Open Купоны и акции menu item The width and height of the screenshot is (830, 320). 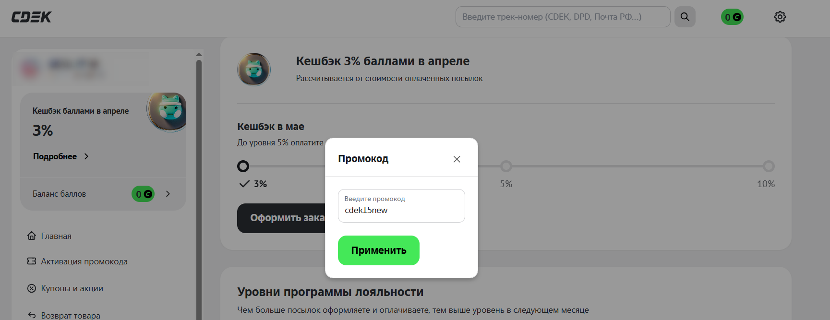pos(72,288)
